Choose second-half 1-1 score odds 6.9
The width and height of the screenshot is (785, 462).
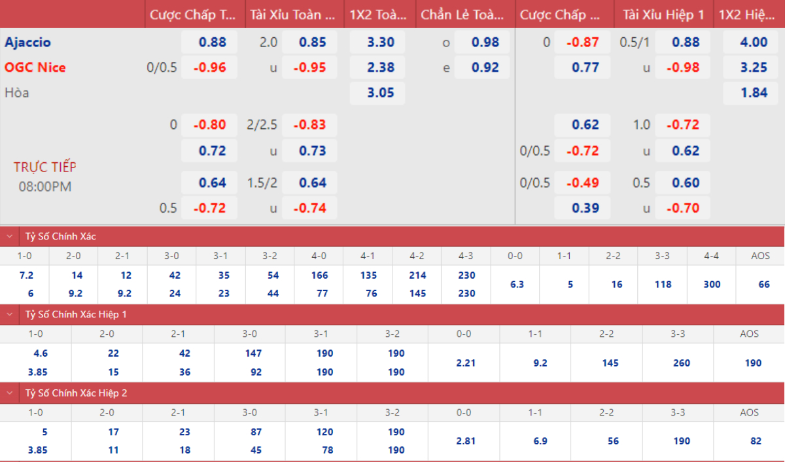pyautogui.click(x=540, y=442)
